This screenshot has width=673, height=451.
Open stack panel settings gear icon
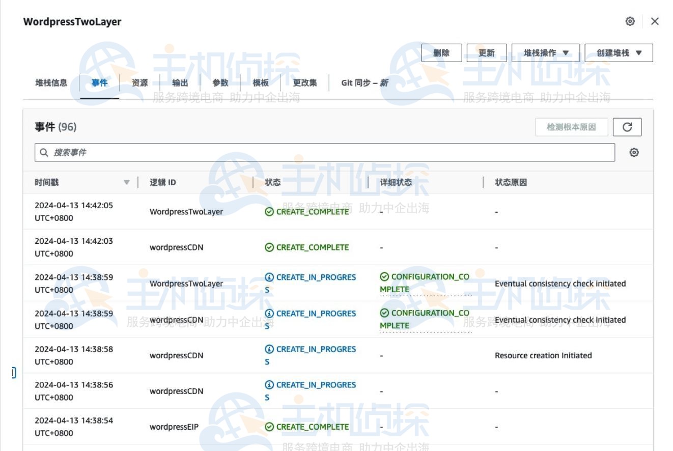pyautogui.click(x=630, y=21)
